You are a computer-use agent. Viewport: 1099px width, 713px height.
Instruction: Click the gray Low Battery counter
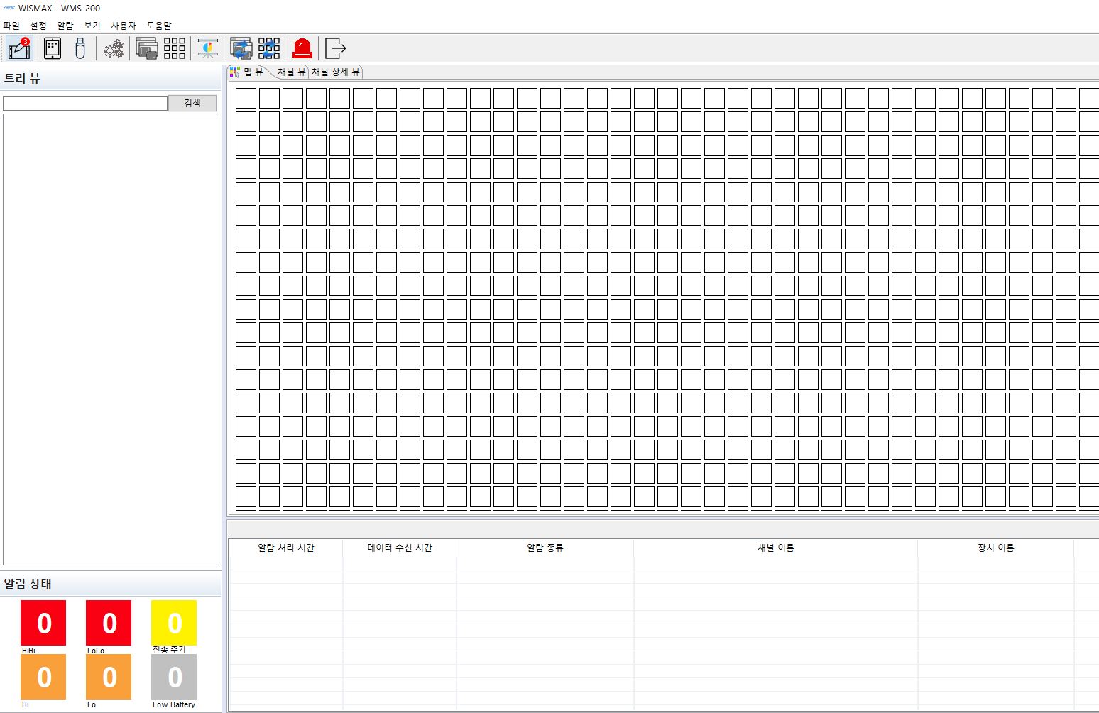(174, 677)
